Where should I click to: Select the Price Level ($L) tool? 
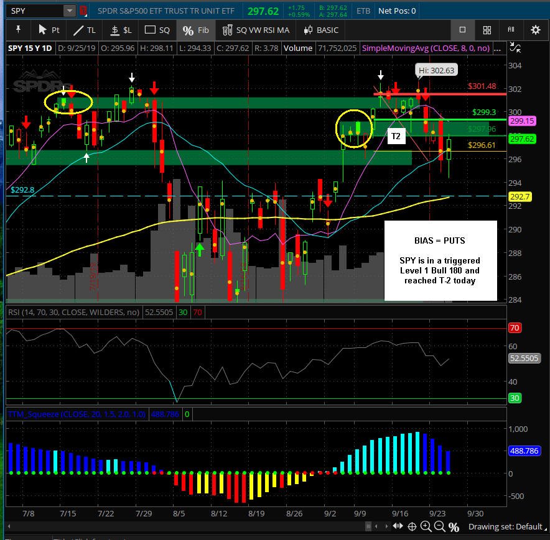tap(121, 30)
